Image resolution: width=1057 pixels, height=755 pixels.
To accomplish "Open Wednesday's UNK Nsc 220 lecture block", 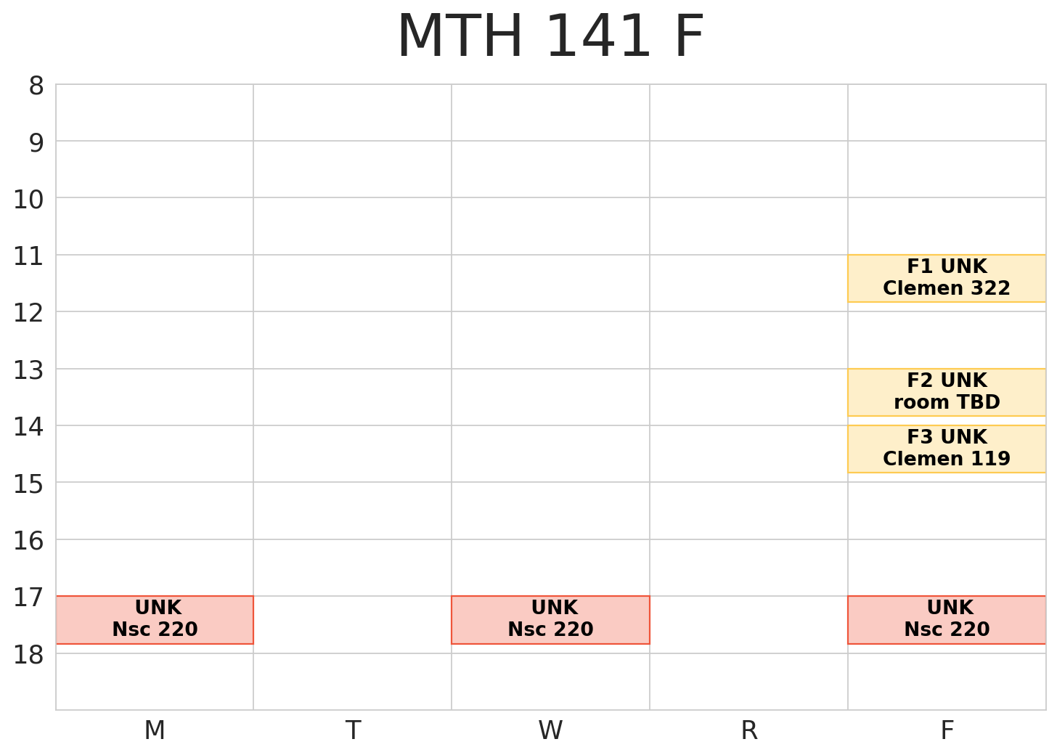I will 550,619.
